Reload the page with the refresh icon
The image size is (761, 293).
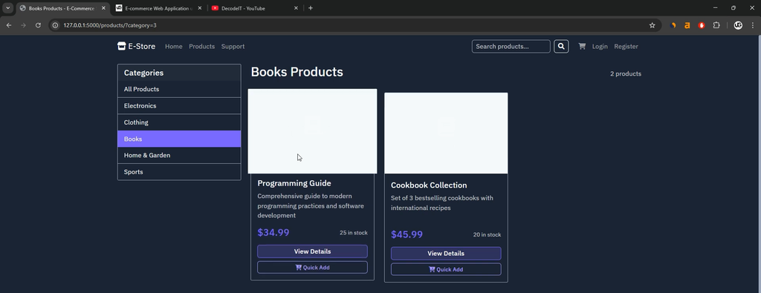(39, 25)
